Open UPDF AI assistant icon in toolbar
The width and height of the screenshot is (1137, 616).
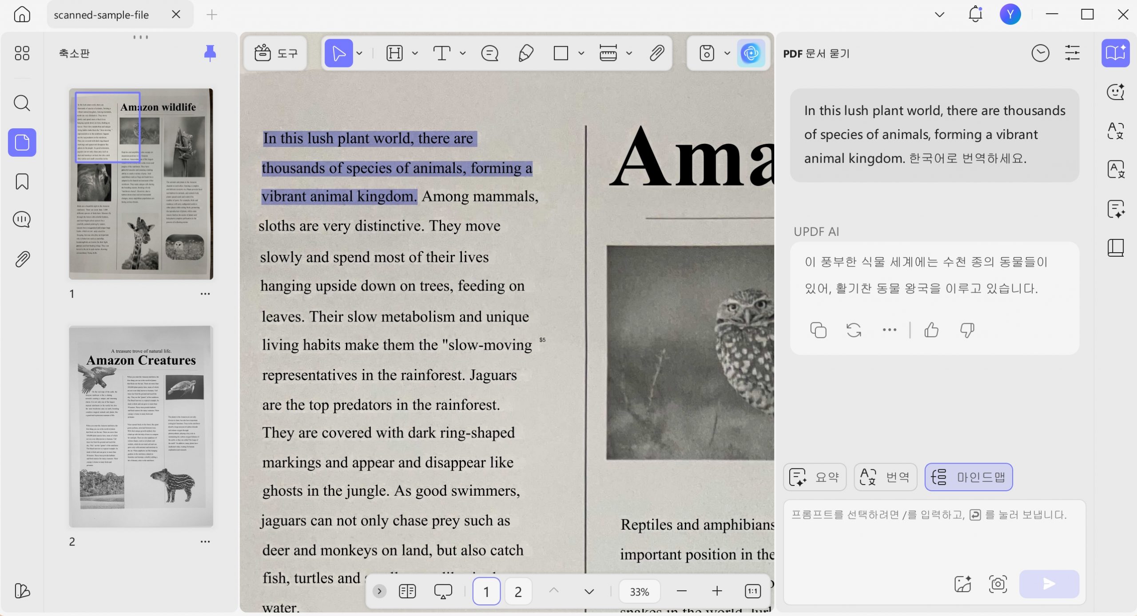click(751, 53)
